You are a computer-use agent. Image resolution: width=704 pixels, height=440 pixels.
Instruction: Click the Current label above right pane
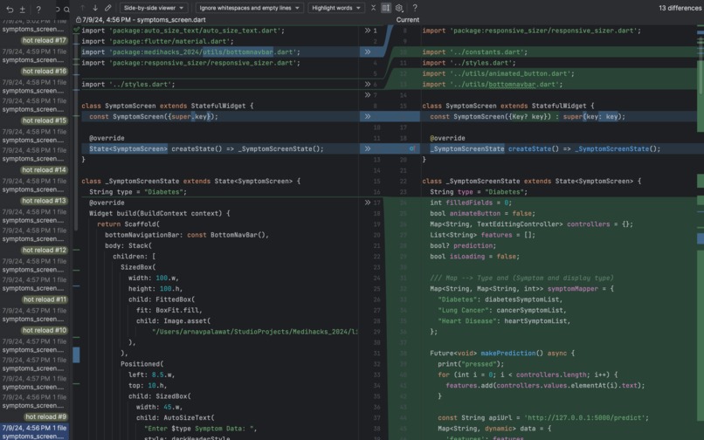click(x=408, y=20)
